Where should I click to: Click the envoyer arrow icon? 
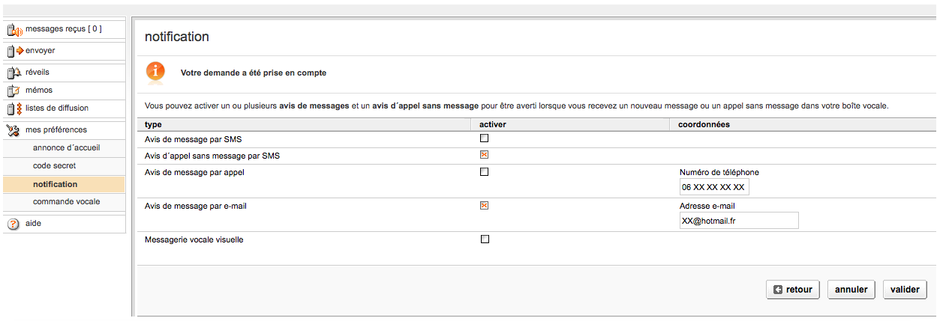tap(14, 51)
